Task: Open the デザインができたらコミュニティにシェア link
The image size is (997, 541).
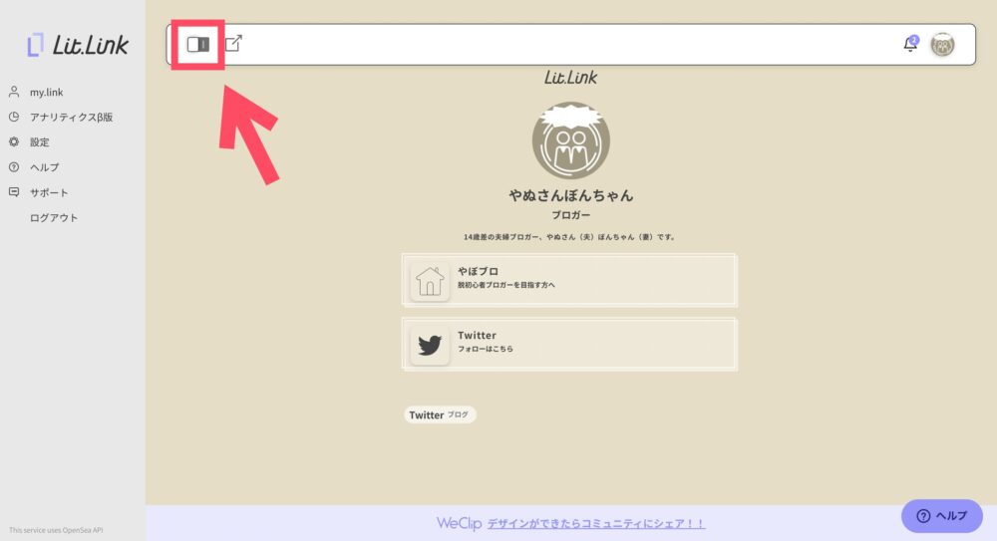Action: coord(596,524)
